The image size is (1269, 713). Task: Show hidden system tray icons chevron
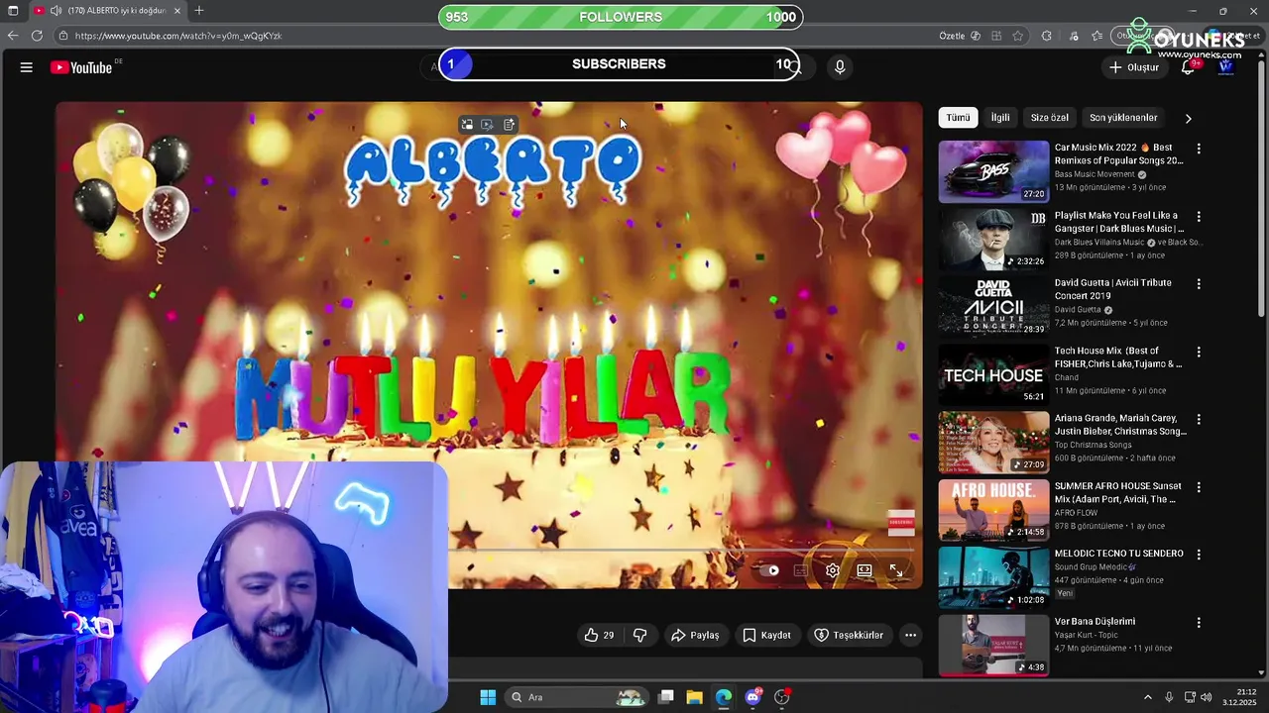click(1148, 697)
